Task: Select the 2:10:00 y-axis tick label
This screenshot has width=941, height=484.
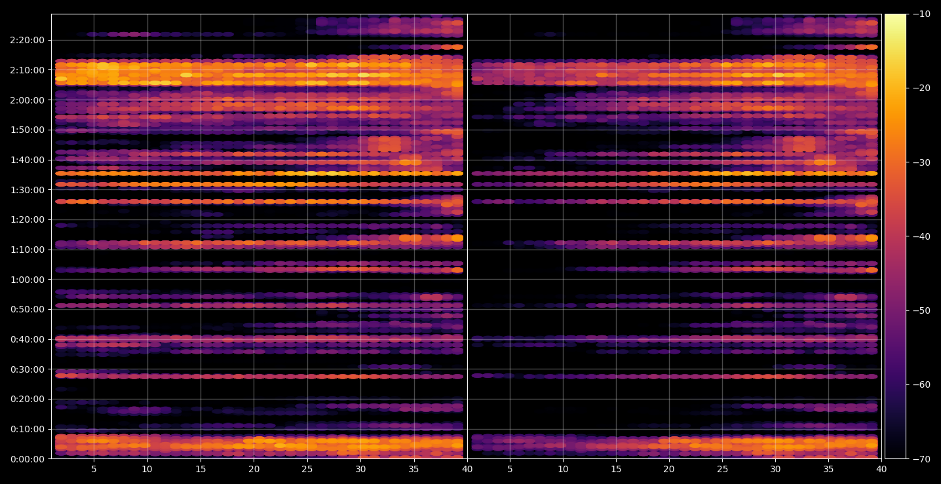Action: pyautogui.click(x=28, y=70)
